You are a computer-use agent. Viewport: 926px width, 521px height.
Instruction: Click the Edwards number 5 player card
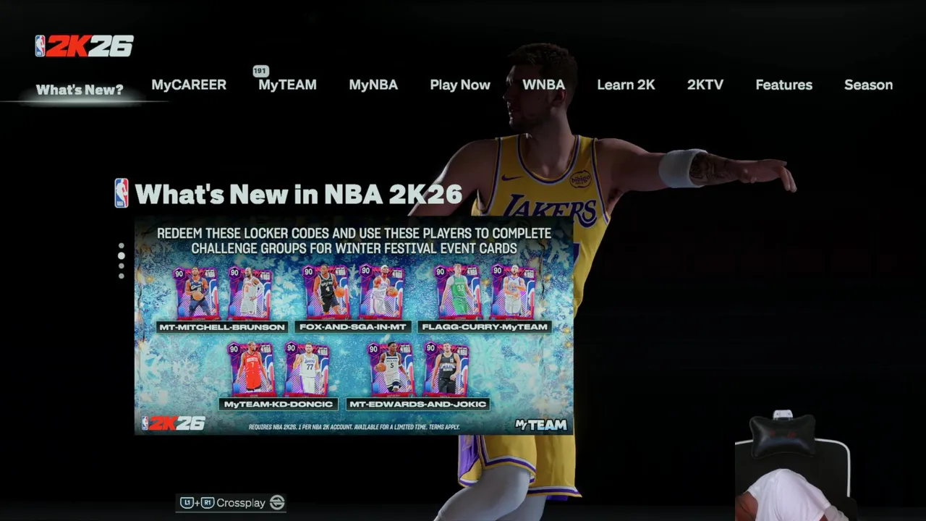point(391,369)
